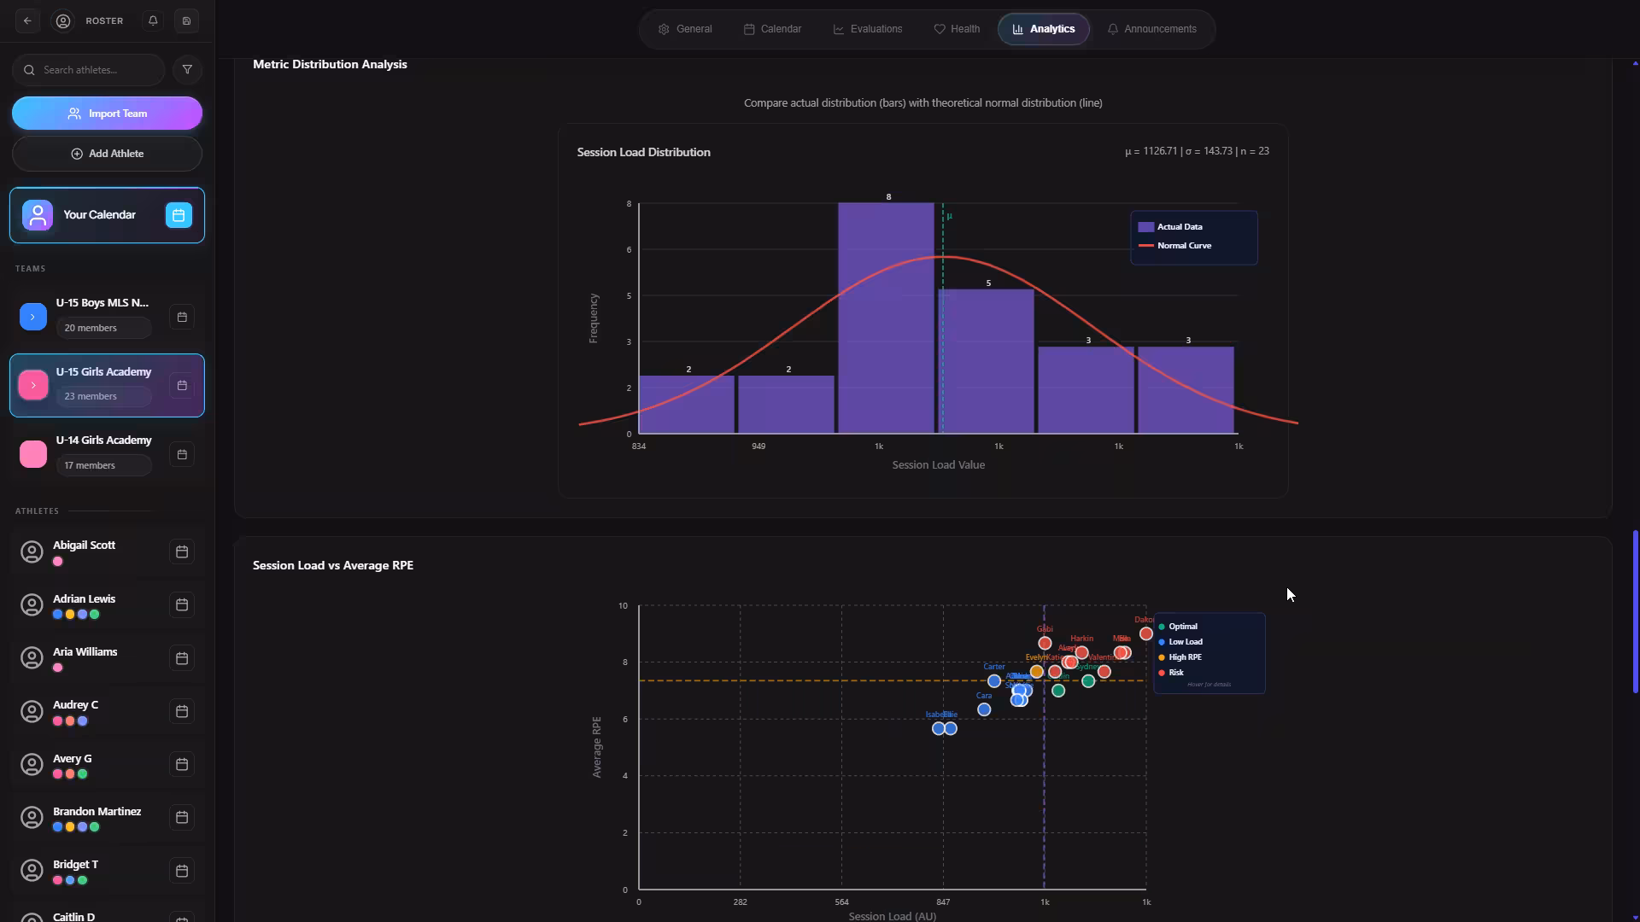The height and width of the screenshot is (922, 1640).
Task: Click the blue calendar icon on Your Calendar
Action: (179, 215)
